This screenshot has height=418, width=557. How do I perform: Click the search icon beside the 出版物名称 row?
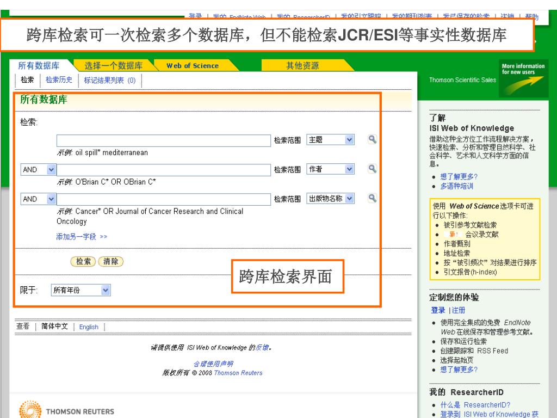click(x=372, y=198)
